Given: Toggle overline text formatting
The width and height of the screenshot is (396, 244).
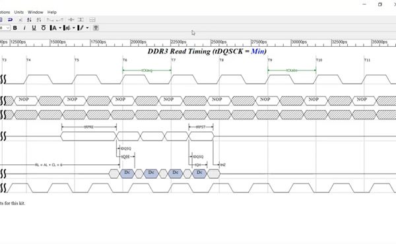Looking at the screenshot, I should point(44,28).
